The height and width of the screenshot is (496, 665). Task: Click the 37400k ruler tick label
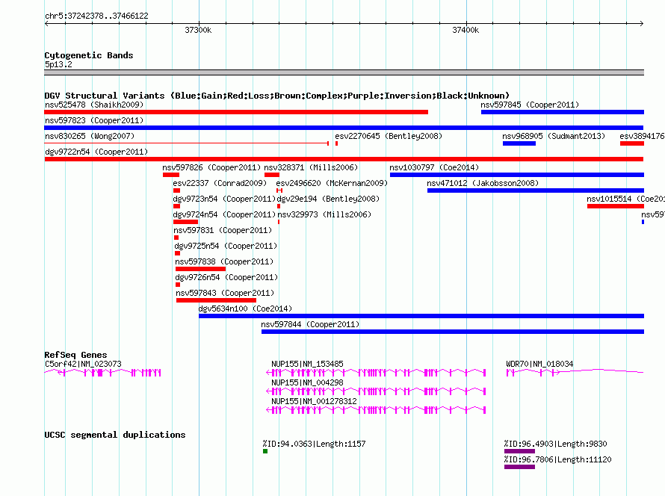pyautogui.click(x=466, y=30)
